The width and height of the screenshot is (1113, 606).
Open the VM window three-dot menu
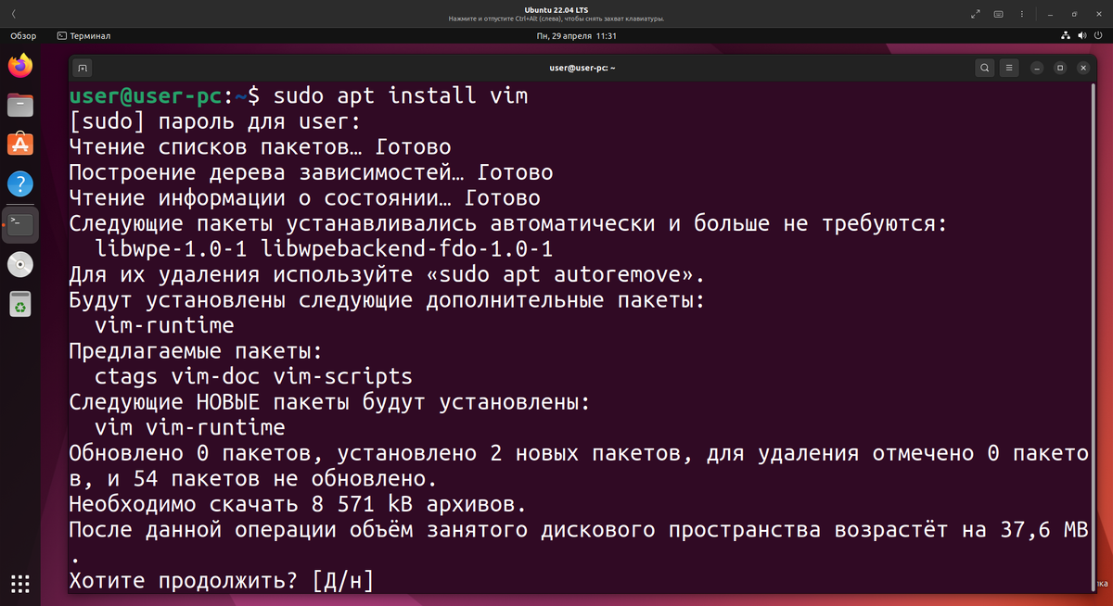coord(1021,14)
